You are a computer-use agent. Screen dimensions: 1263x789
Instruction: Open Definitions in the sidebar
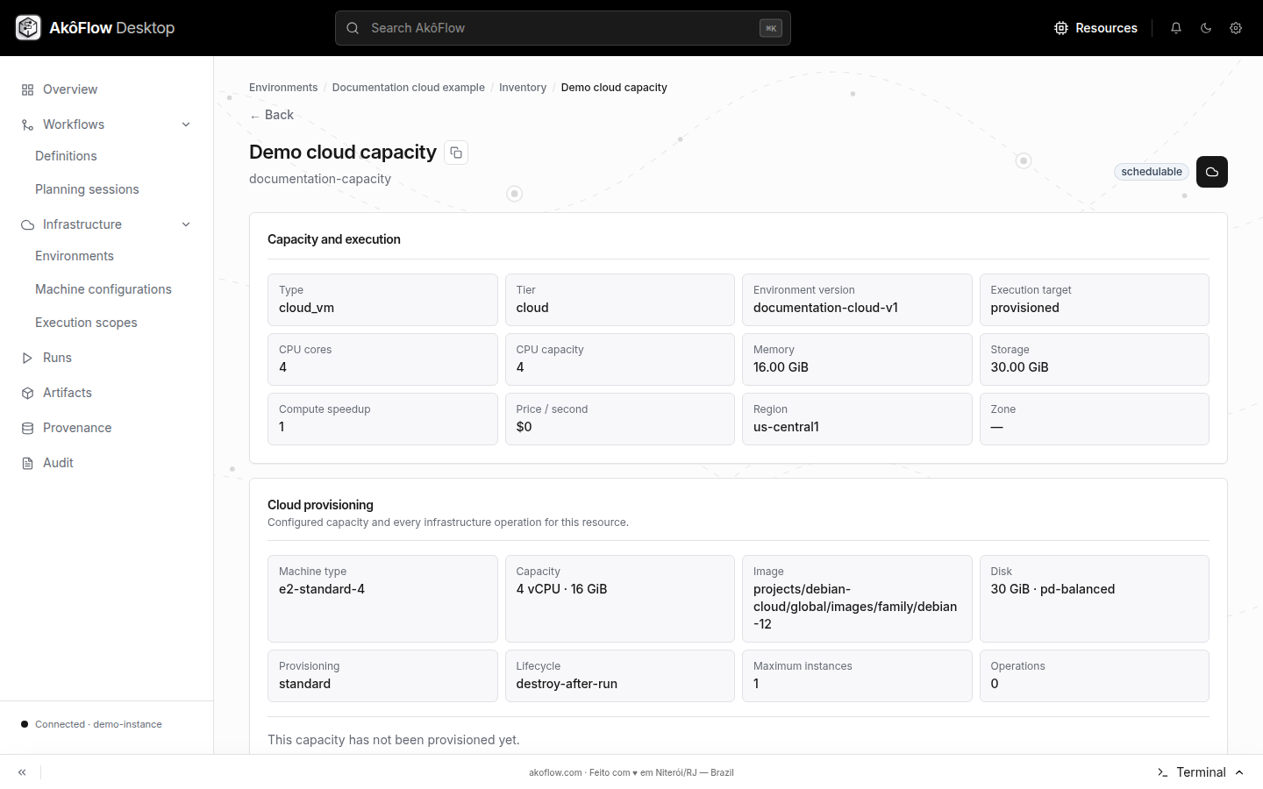pos(66,156)
